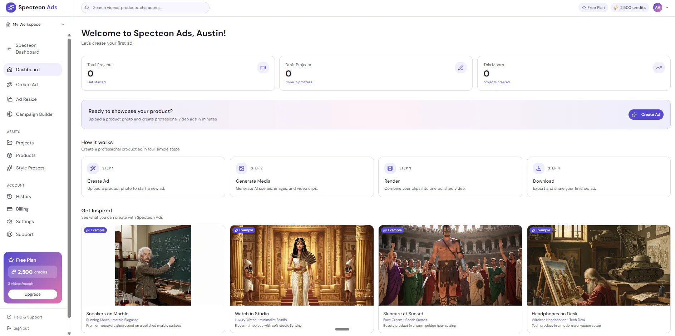Click the back arrow beside Specteon Dashboard
The width and height of the screenshot is (675, 336).
click(10, 49)
